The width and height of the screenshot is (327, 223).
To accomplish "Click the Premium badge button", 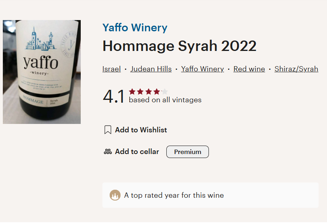I will (x=188, y=152).
